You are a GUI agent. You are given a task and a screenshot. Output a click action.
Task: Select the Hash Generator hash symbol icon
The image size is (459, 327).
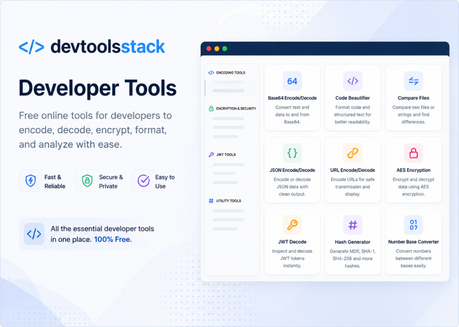click(352, 225)
